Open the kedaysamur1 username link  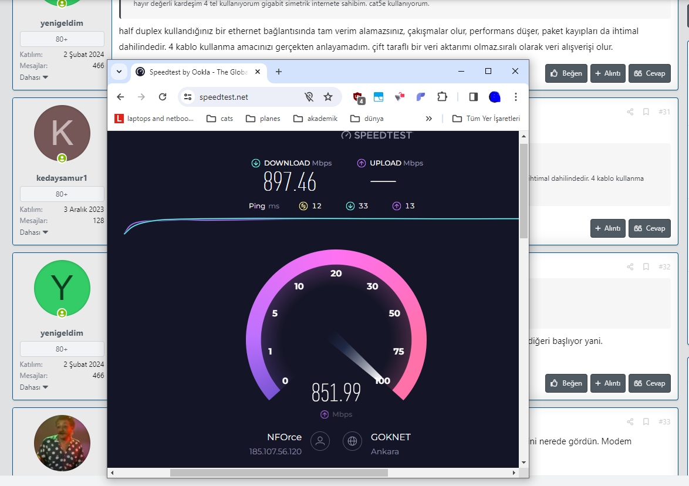click(62, 178)
